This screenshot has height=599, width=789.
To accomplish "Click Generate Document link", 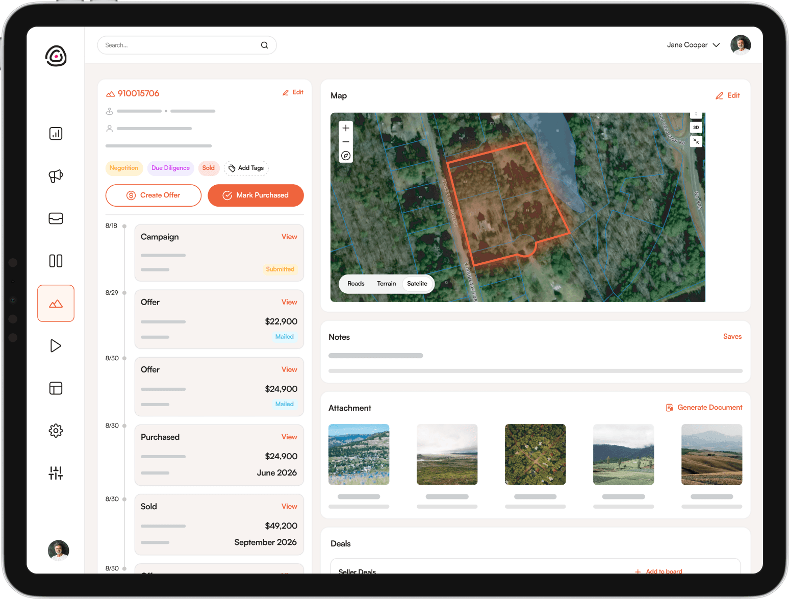I will point(704,408).
